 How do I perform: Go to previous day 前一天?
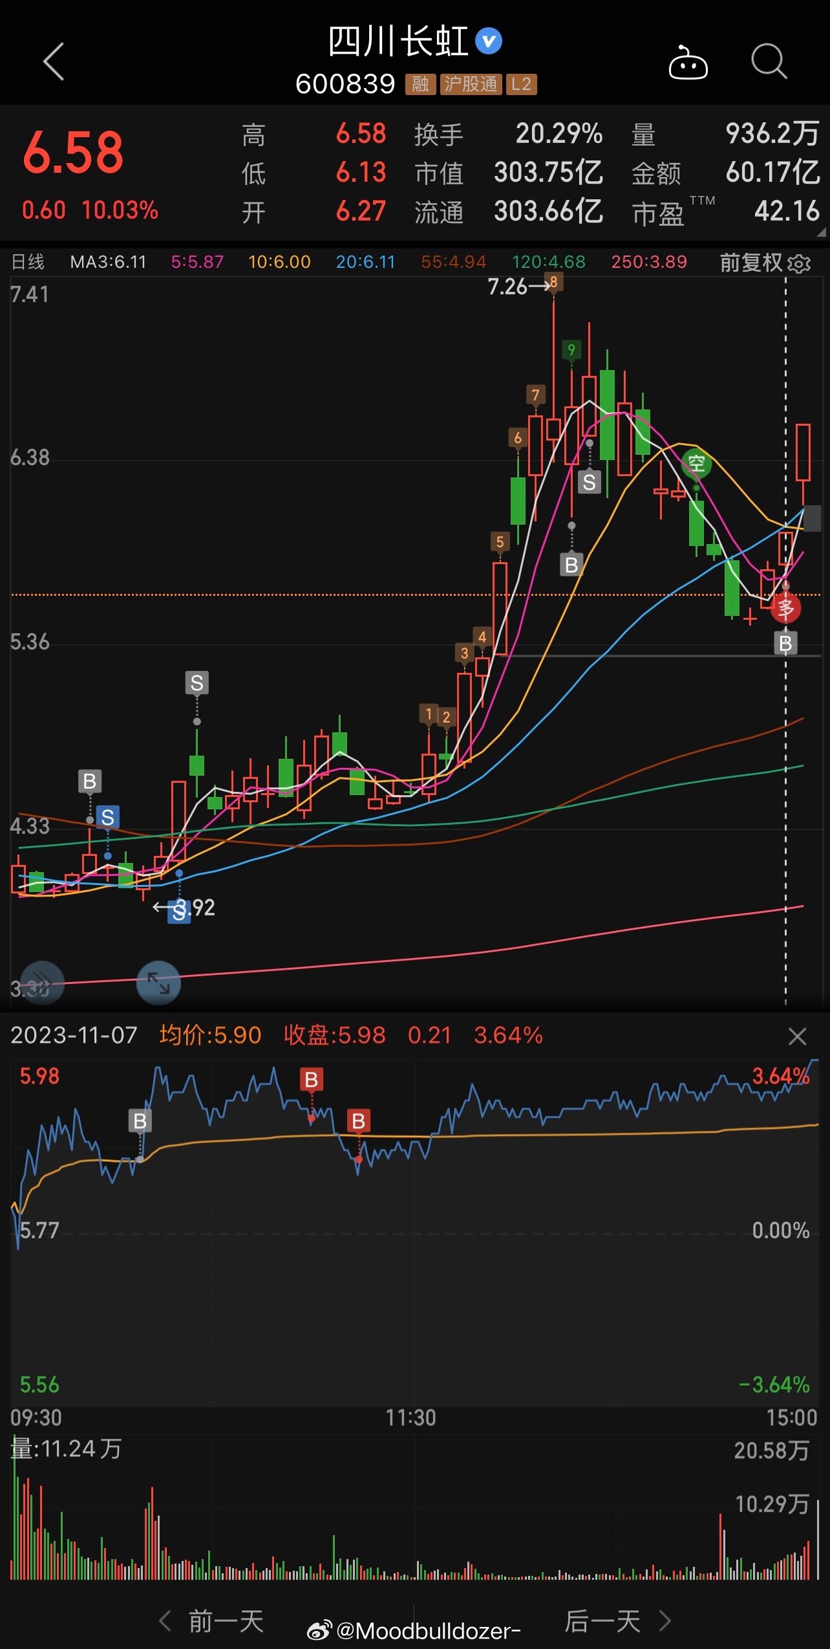click(212, 1621)
